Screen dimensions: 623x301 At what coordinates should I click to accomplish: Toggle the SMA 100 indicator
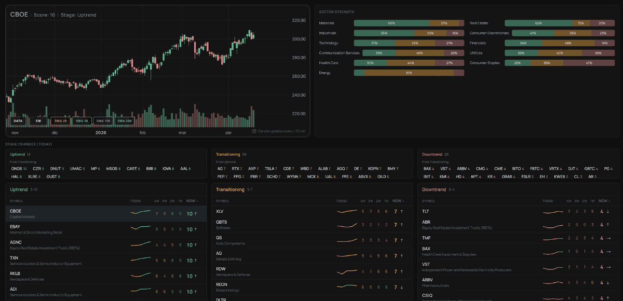103,121
